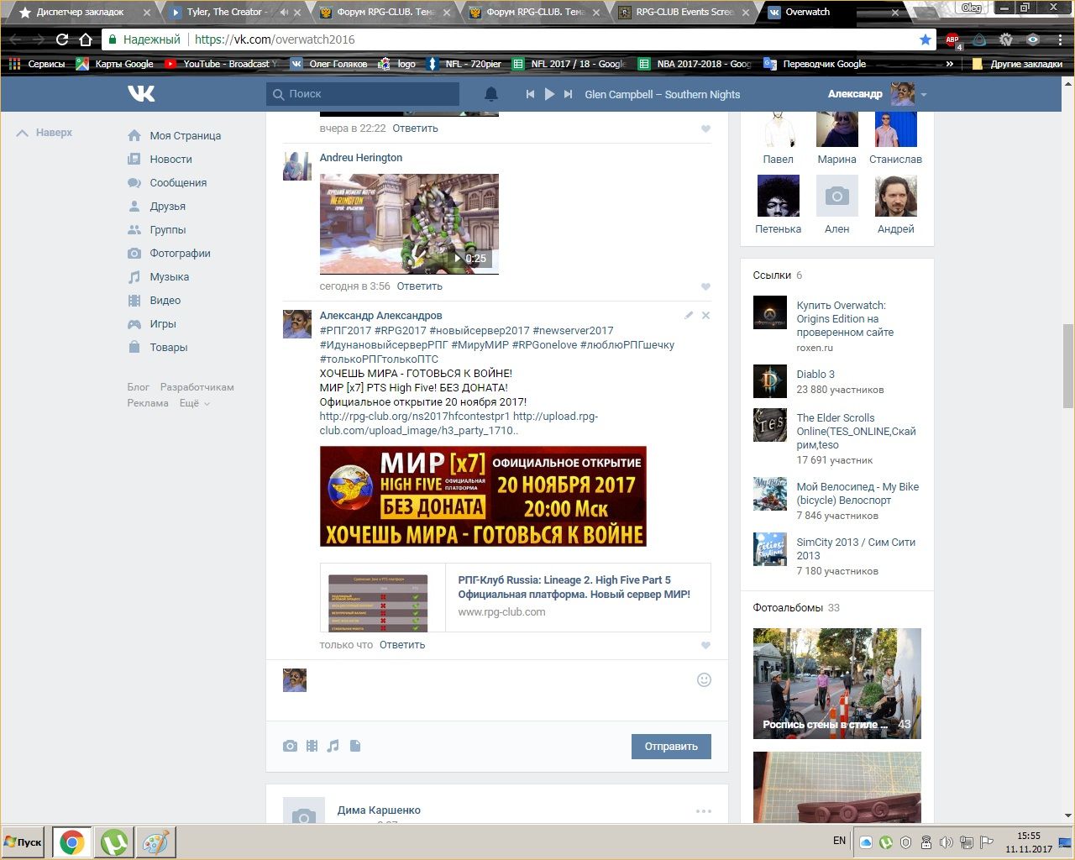
Task: Open РПГ-Клуб Russia Lineage 2 link preview
Action: (515, 597)
